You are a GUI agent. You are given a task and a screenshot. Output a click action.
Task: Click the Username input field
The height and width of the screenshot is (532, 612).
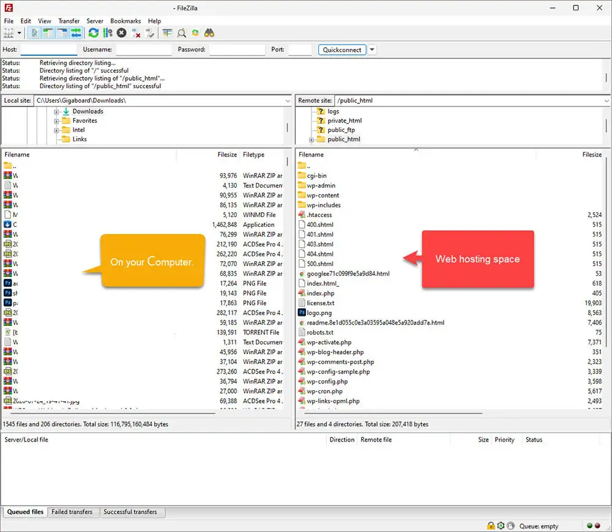[x=144, y=50]
